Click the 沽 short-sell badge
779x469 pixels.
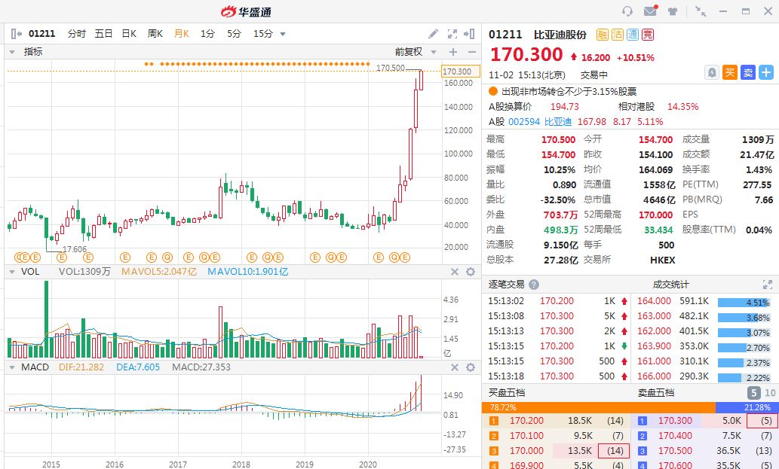pyautogui.click(x=617, y=34)
